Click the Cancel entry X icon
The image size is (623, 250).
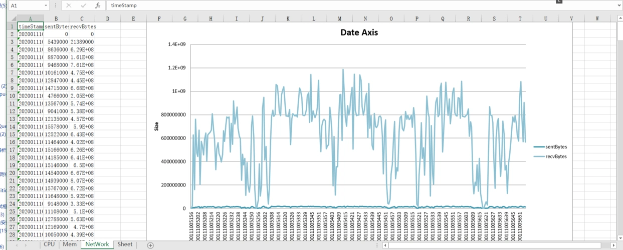[69, 5]
